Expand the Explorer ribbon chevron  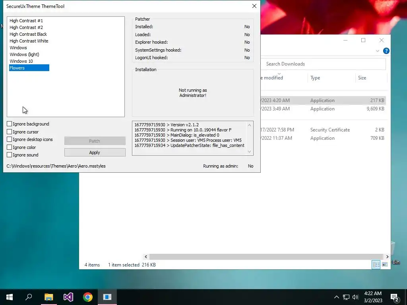tap(378, 51)
